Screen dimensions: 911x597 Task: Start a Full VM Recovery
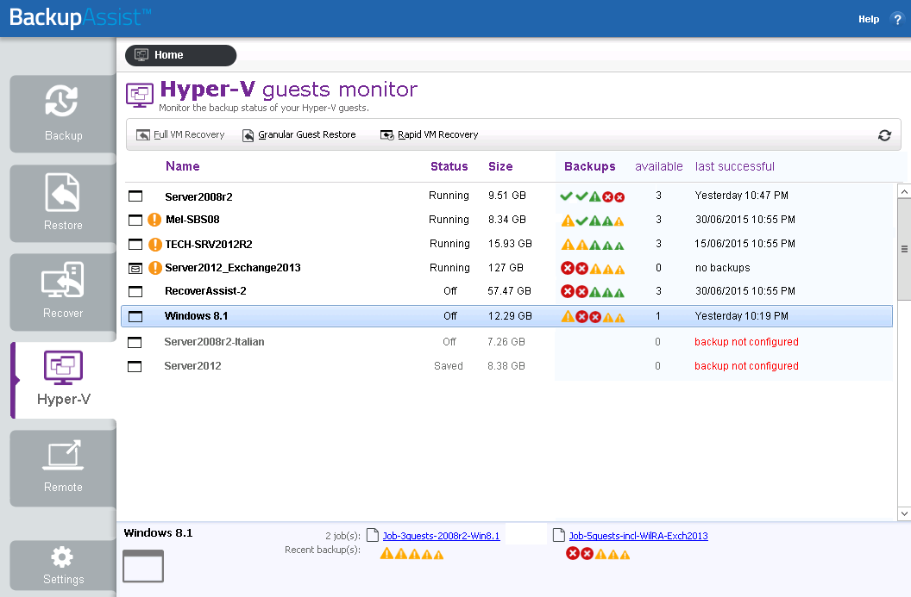pos(180,134)
